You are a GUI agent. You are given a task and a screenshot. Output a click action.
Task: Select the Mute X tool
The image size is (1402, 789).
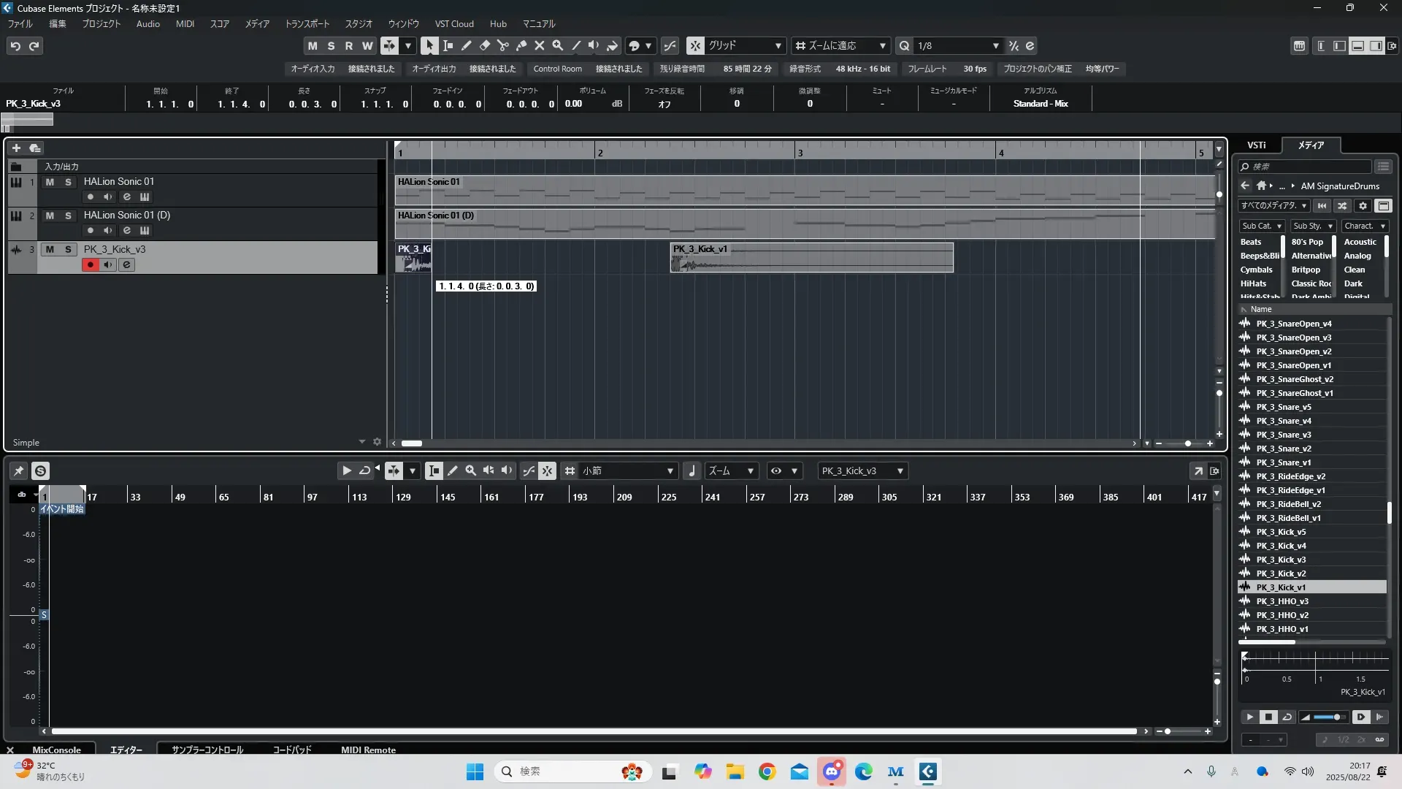[x=540, y=45]
